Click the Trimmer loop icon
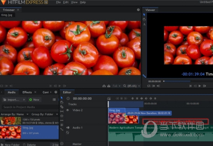The image size is (213, 146). [x=2, y=86]
